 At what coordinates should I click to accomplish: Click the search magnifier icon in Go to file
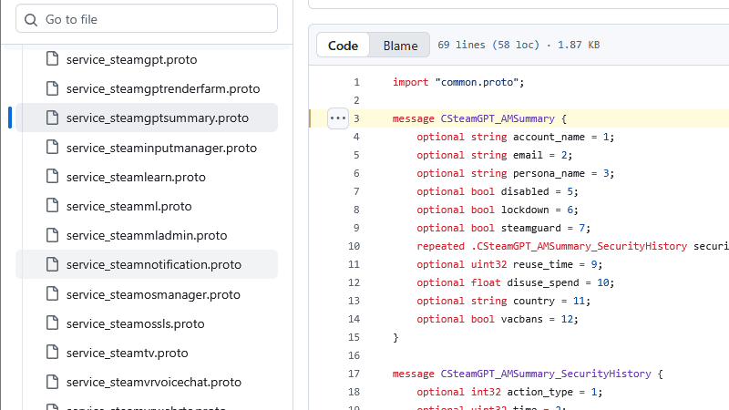pyautogui.click(x=31, y=19)
